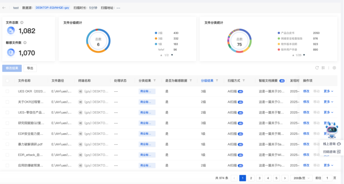Toggle the 3级 orange legend dot
Screen dimensions: 344x184
point(156,38)
